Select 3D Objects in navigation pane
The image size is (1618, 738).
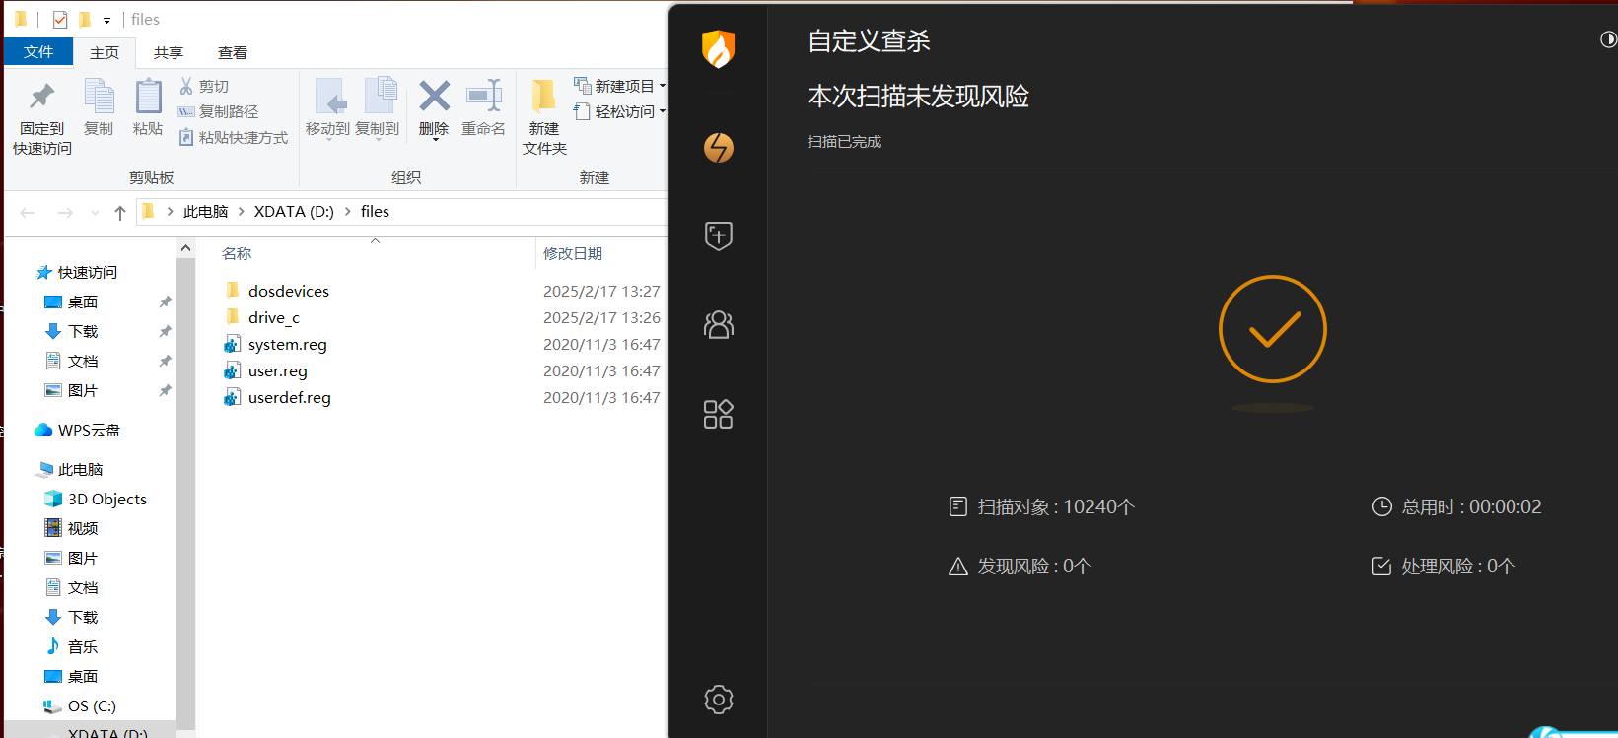point(106,499)
